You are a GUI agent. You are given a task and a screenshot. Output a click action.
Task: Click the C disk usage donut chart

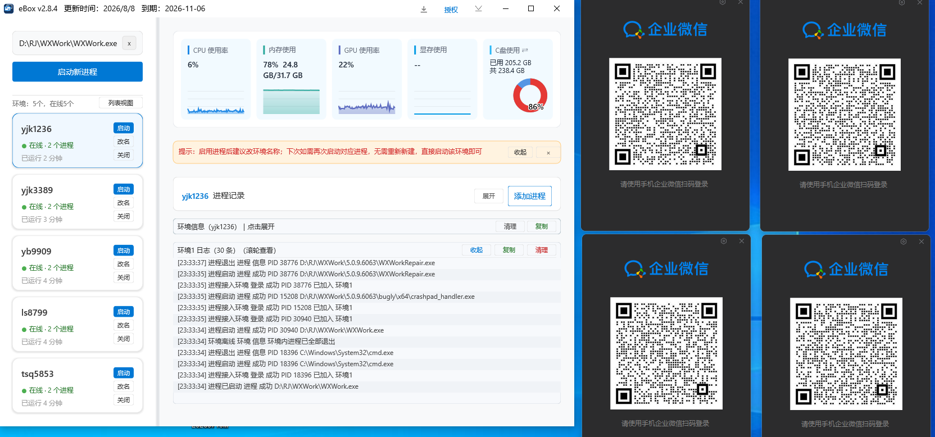[x=530, y=95]
